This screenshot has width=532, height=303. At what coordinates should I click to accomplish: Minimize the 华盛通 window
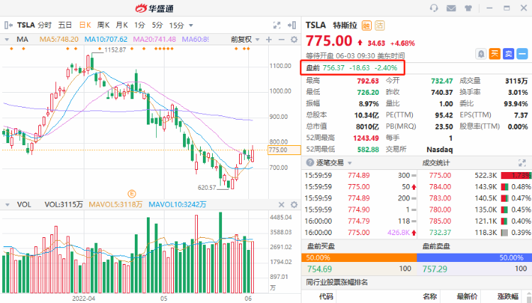pos(489,8)
